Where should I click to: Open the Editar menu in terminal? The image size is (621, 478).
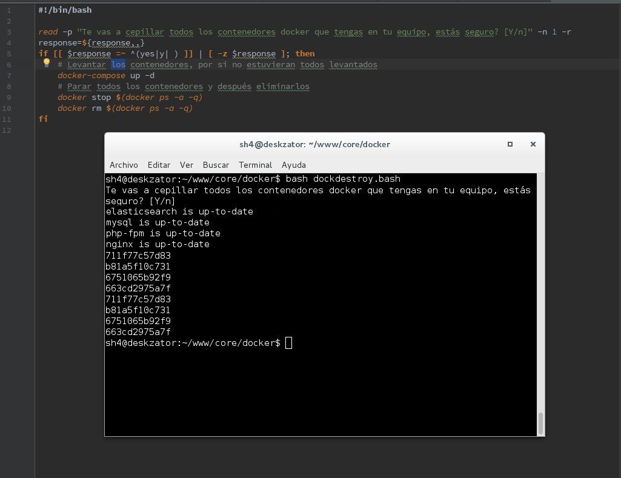pyautogui.click(x=159, y=165)
